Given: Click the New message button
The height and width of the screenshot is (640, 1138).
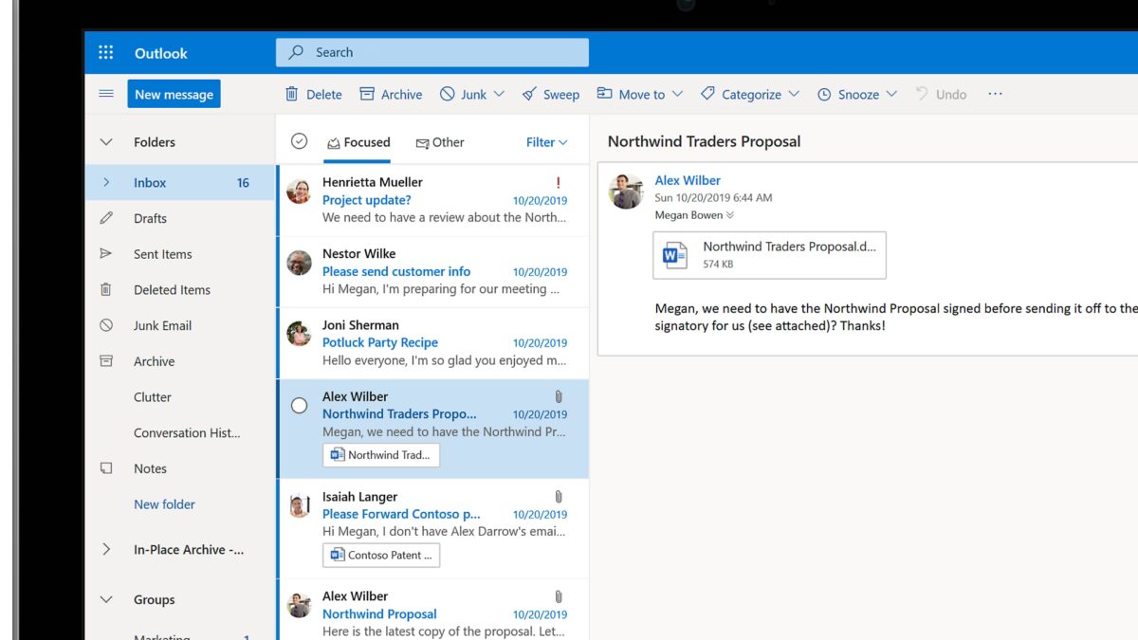Looking at the screenshot, I should pos(174,94).
